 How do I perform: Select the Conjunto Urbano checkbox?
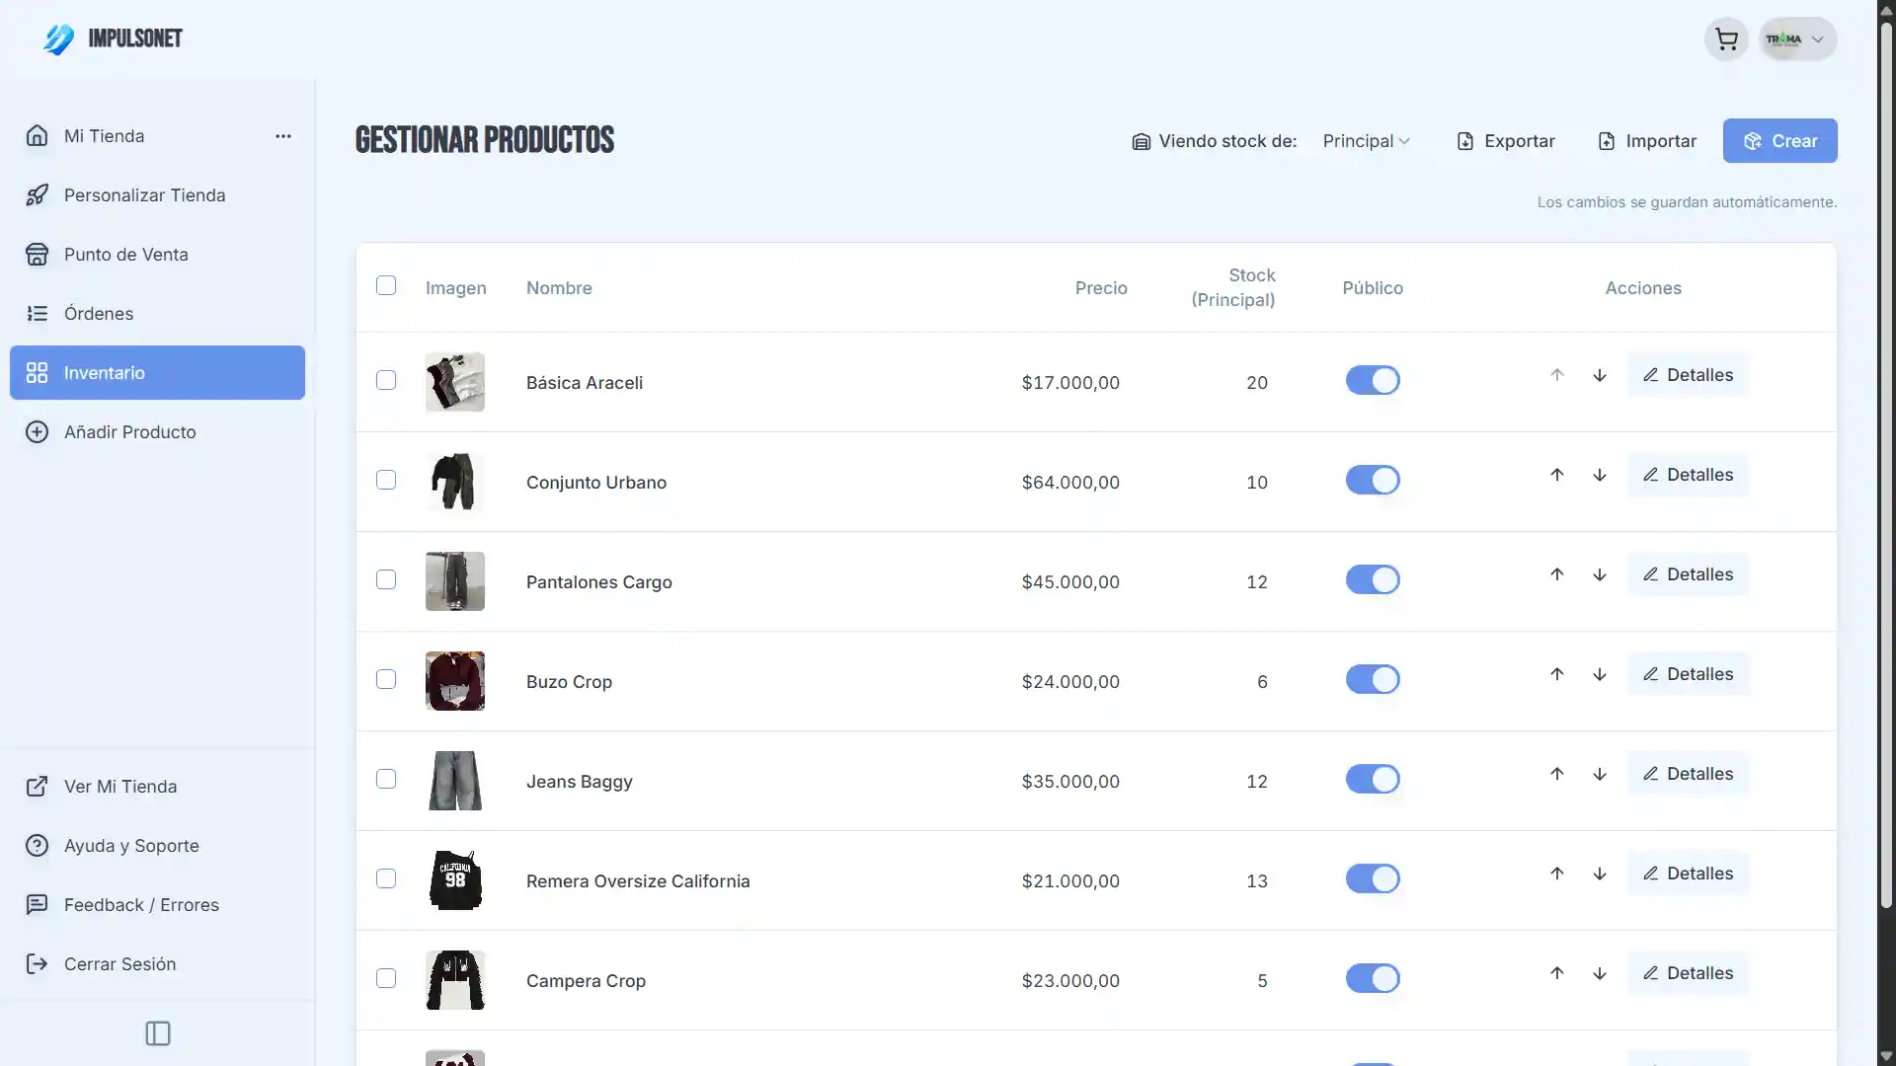tap(386, 480)
